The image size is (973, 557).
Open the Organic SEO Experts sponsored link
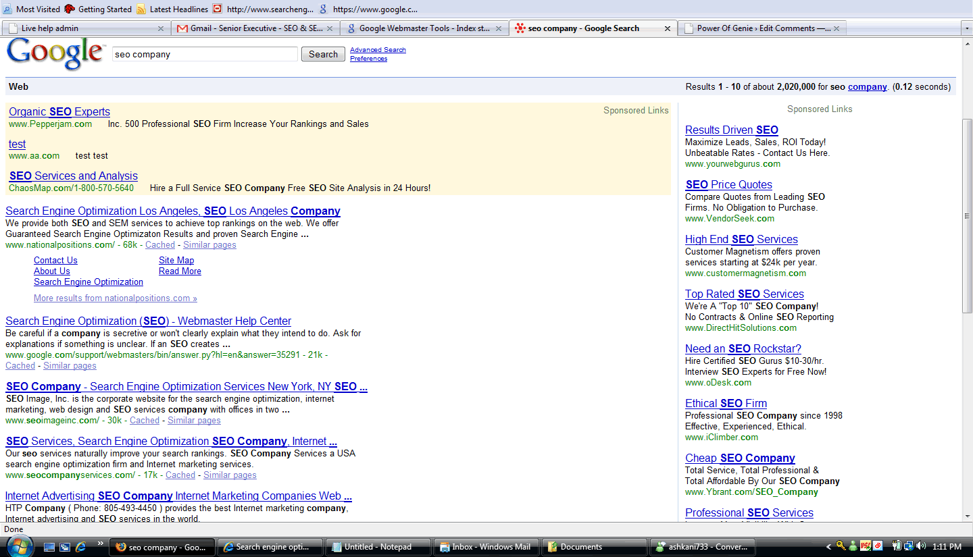pos(59,112)
